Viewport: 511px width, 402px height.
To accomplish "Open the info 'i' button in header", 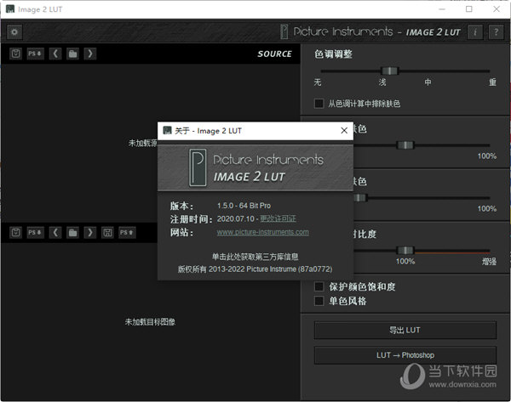I will click(x=475, y=32).
